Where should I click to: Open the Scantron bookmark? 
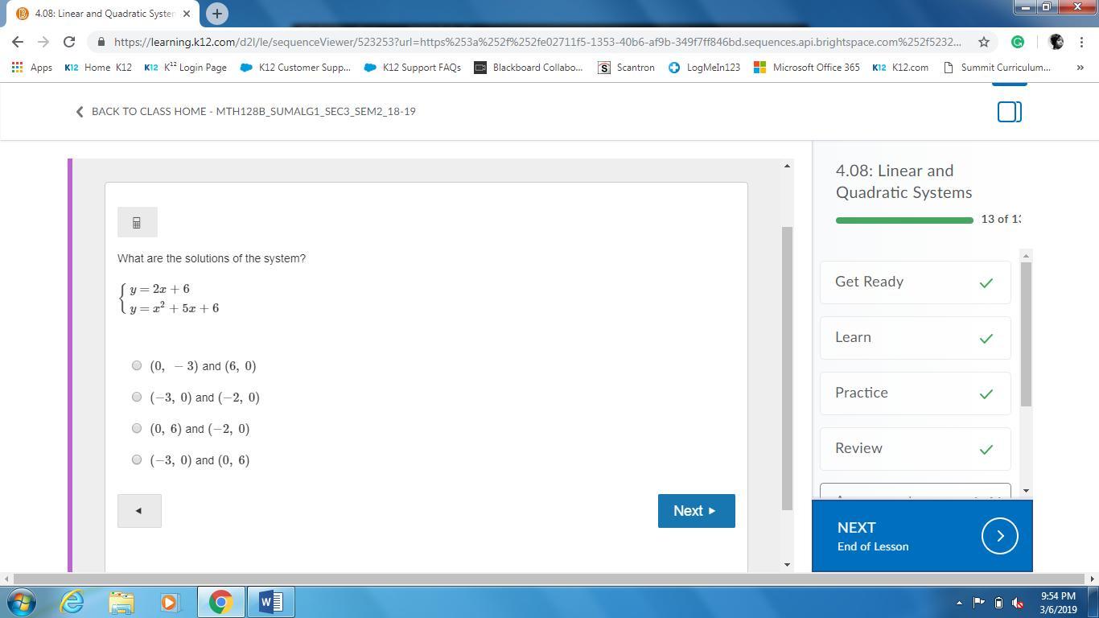pos(626,68)
